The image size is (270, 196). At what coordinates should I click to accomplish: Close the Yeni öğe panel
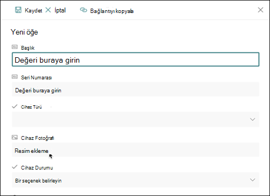260,10
